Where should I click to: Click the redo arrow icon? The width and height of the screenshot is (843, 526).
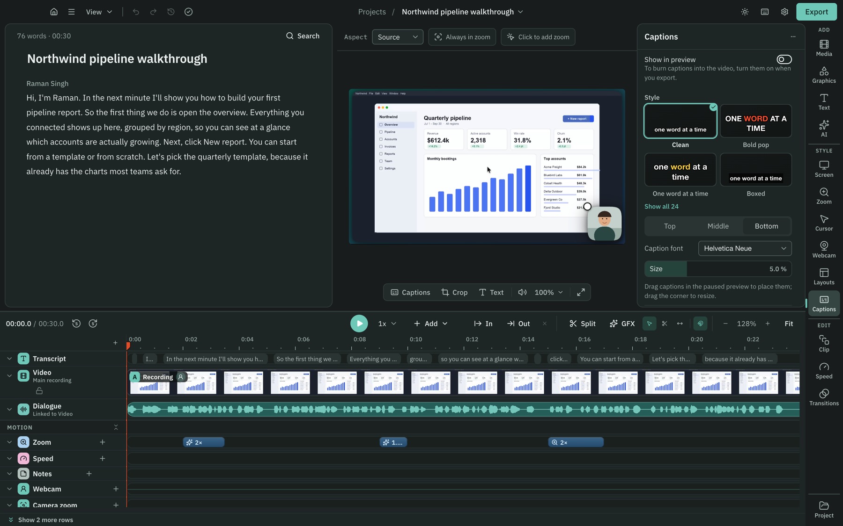[153, 12]
